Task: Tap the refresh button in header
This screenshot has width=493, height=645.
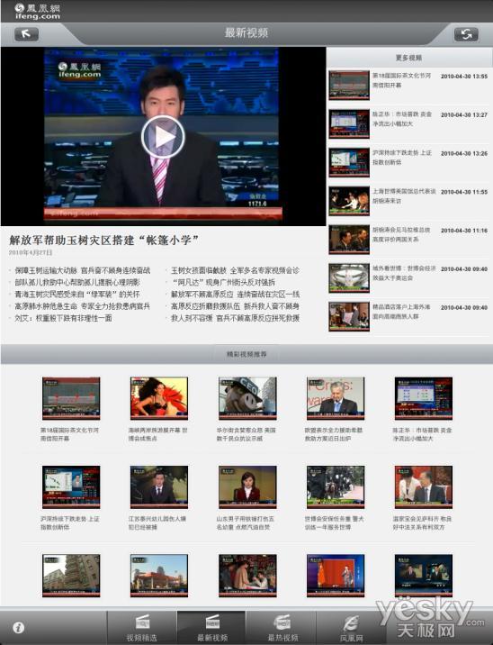Action: [466, 34]
